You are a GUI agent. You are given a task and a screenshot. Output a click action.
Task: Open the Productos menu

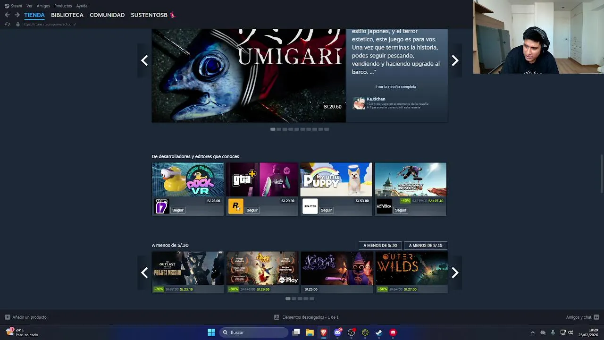[63, 6]
